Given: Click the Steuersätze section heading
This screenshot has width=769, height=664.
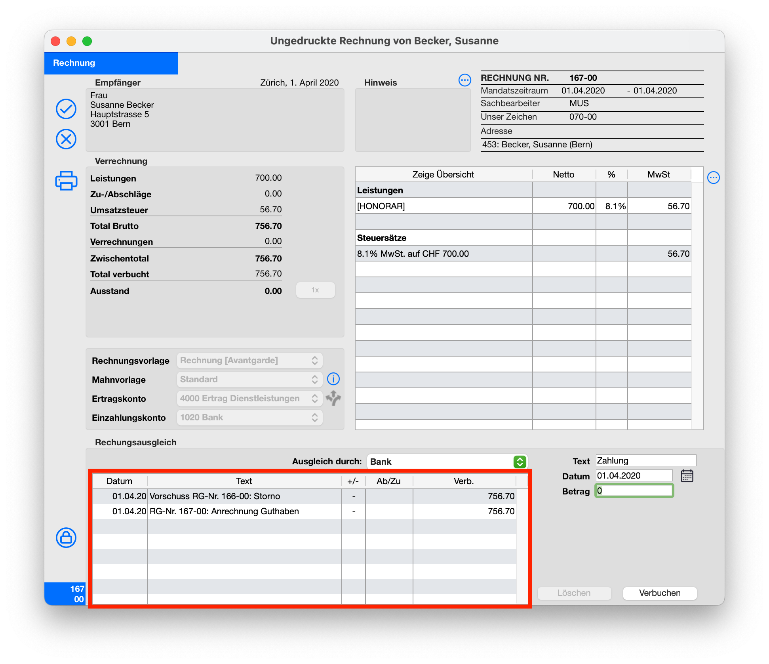Looking at the screenshot, I should click(x=382, y=238).
